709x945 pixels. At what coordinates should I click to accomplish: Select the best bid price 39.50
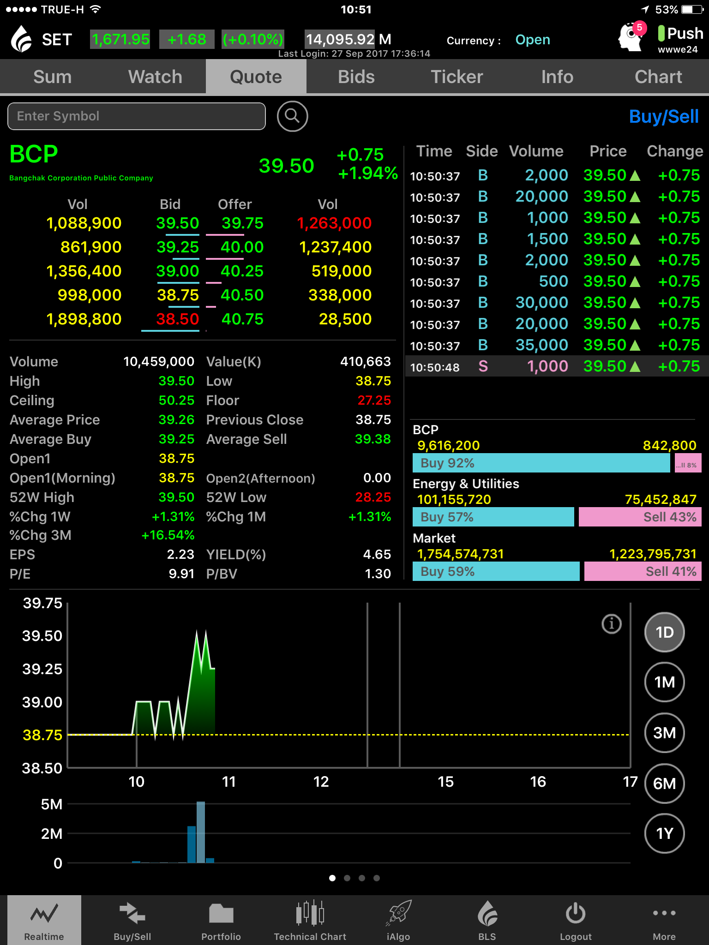pos(178,223)
